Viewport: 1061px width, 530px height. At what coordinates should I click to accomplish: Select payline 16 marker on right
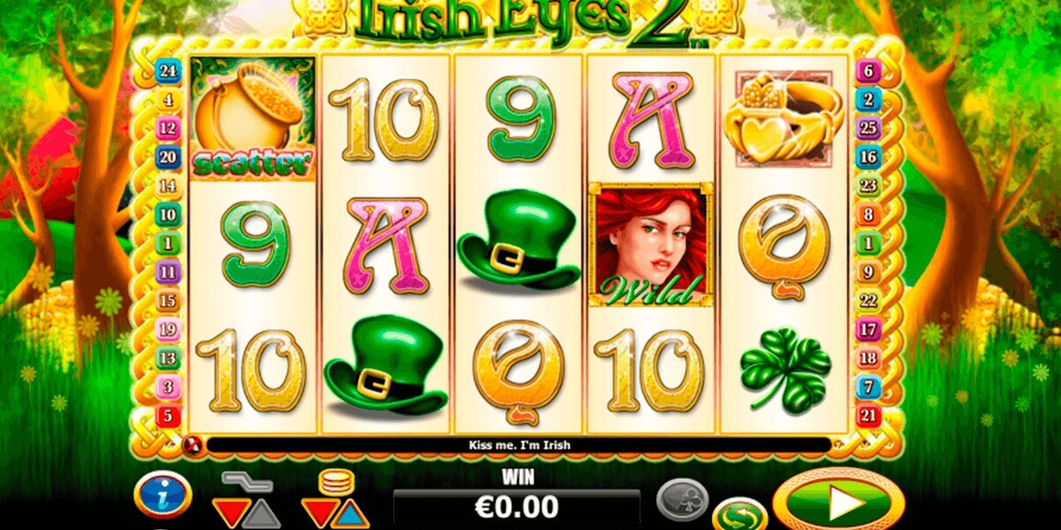pyautogui.click(x=868, y=156)
